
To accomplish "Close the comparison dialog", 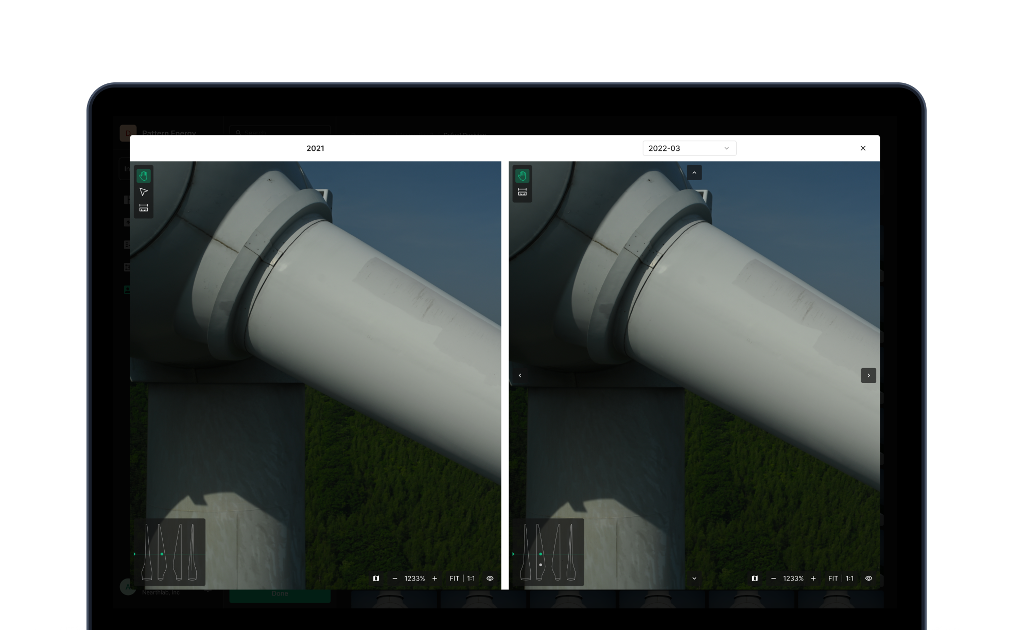I will point(863,148).
